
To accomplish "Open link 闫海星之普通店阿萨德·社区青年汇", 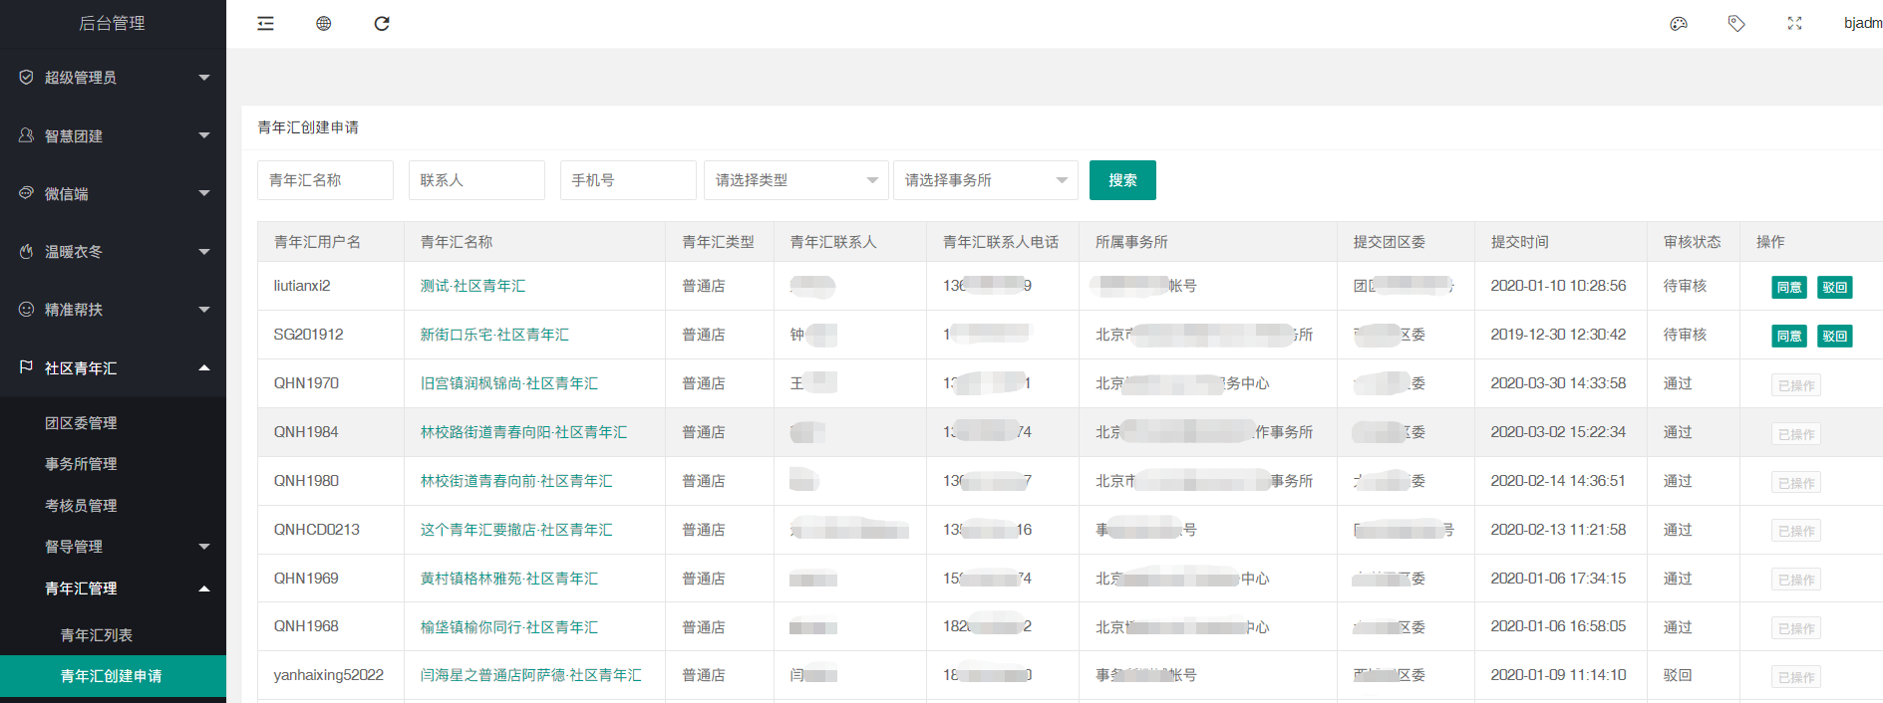I will coord(530,675).
